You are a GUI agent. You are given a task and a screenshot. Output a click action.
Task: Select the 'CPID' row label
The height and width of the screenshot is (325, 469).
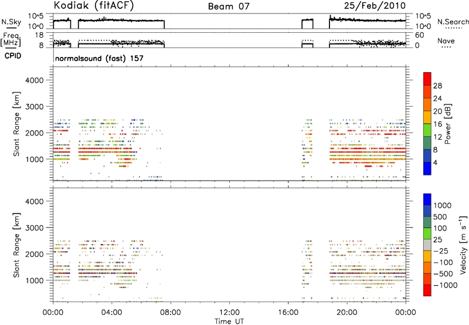[13, 56]
